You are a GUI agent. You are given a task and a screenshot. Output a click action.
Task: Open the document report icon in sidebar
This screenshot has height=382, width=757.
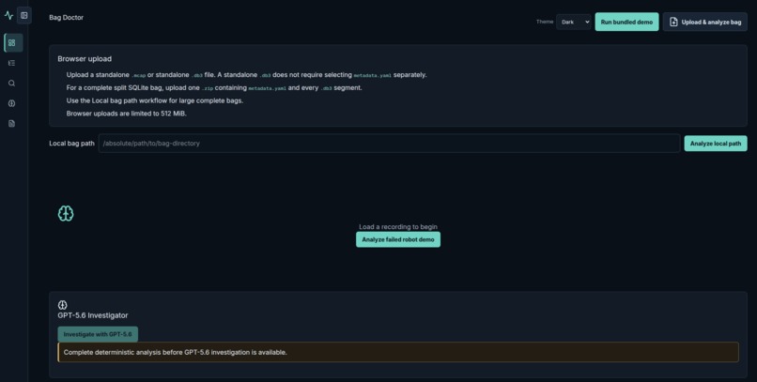(x=11, y=124)
